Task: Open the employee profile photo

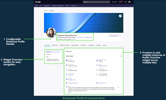Action: coord(51,33)
